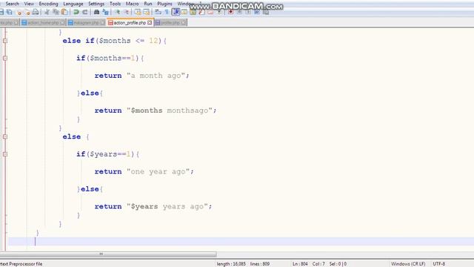Viewport: 474px width, 267px height.
Task: Toggle synchronized horizontal scrolling
Action: click(147, 12)
